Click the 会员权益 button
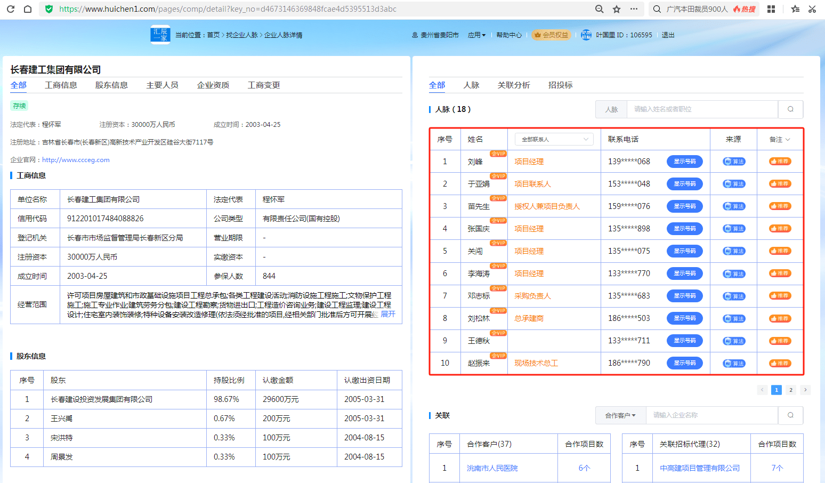The height and width of the screenshot is (483, 825). [552, 35]
